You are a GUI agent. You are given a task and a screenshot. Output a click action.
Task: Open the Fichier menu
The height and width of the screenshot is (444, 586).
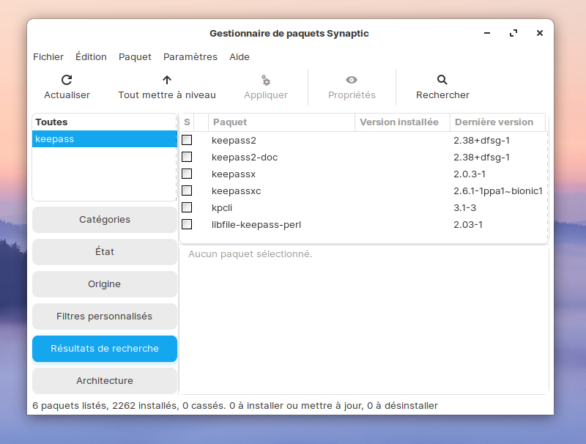(48, 56)
